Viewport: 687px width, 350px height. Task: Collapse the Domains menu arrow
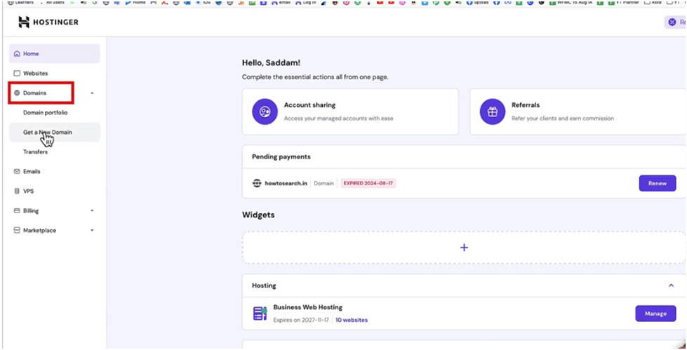(x=92, y=93)
